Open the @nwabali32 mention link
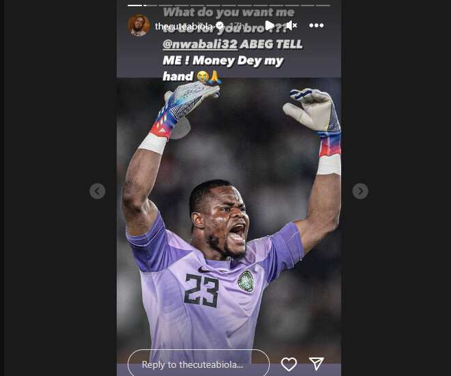 point(200,45)
